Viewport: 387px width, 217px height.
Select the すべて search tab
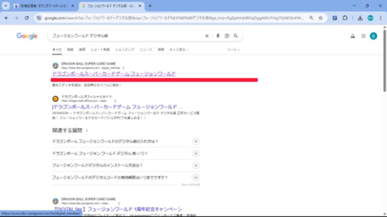click(57, 50)
